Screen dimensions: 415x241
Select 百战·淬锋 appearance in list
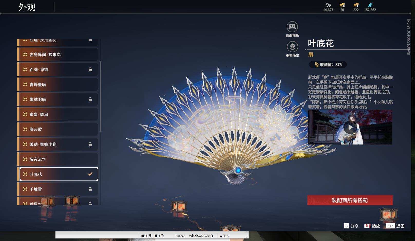58,70
